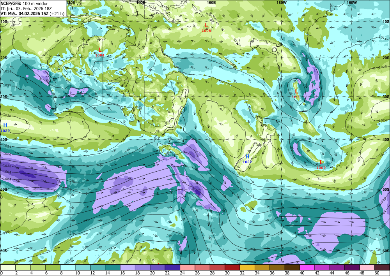Select the cyan 10–12 legend swatch
390x276 pixels.
pos(83,267)
